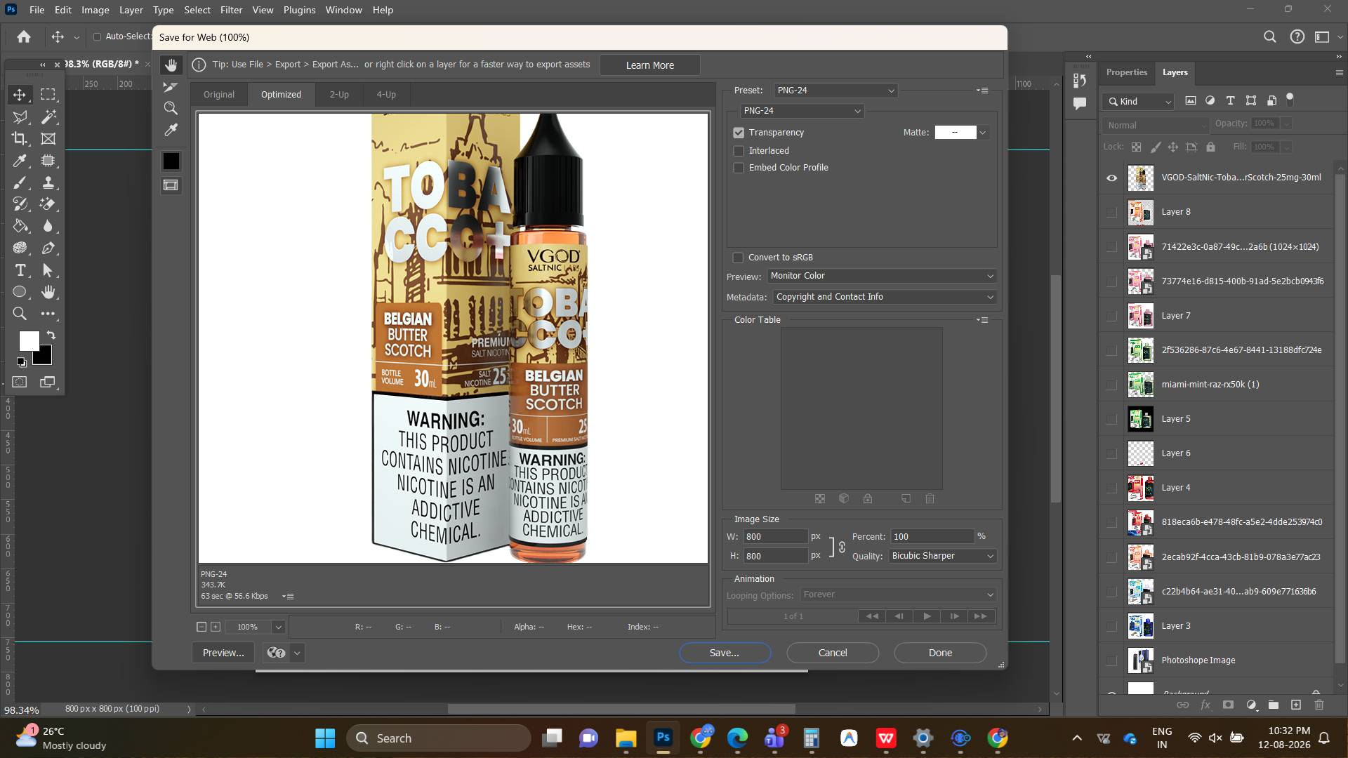Screen dimensions: 1348x758
Task: Enable the Interlaced checkbox
Action: [x=739, y=151]
